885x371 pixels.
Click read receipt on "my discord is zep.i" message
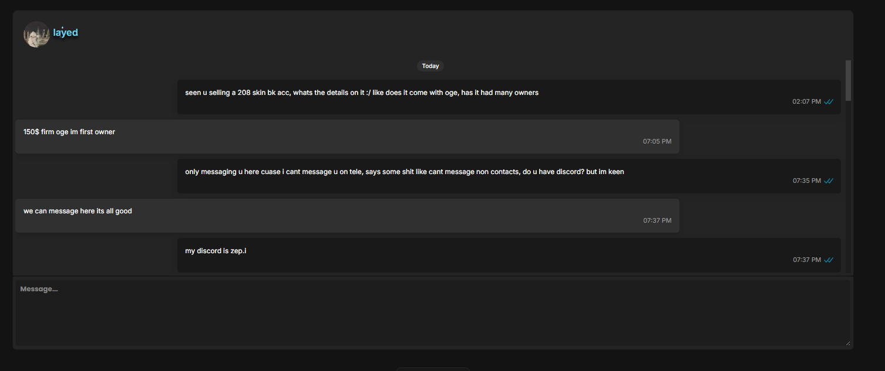click(829, 260)
